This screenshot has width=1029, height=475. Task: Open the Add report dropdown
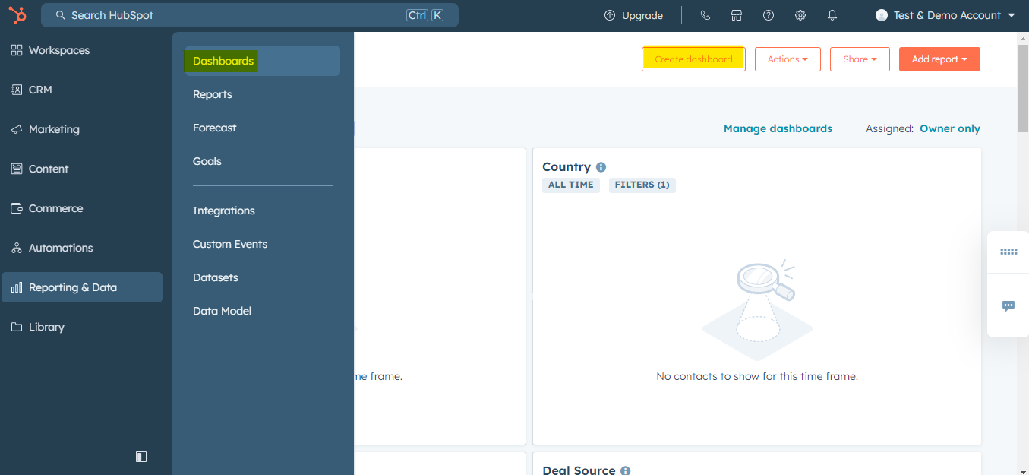(x=939, y=59)
